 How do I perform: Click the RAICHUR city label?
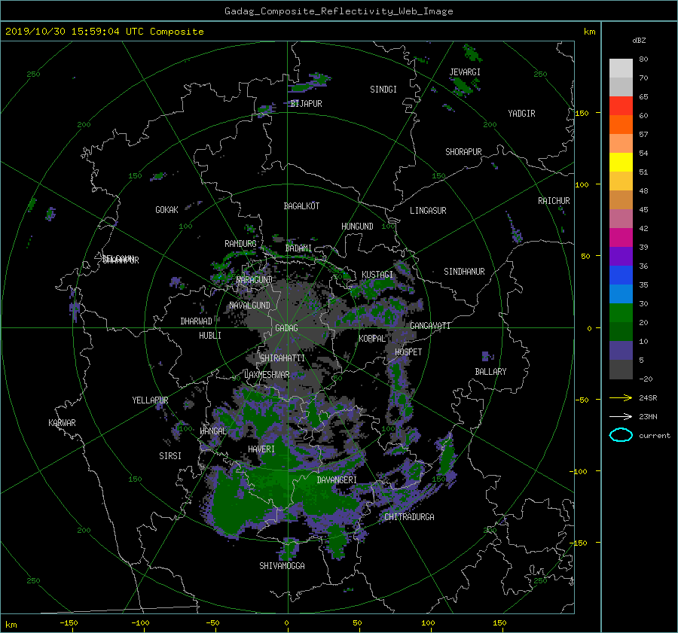pyautogui.click(x=554, y=201)
